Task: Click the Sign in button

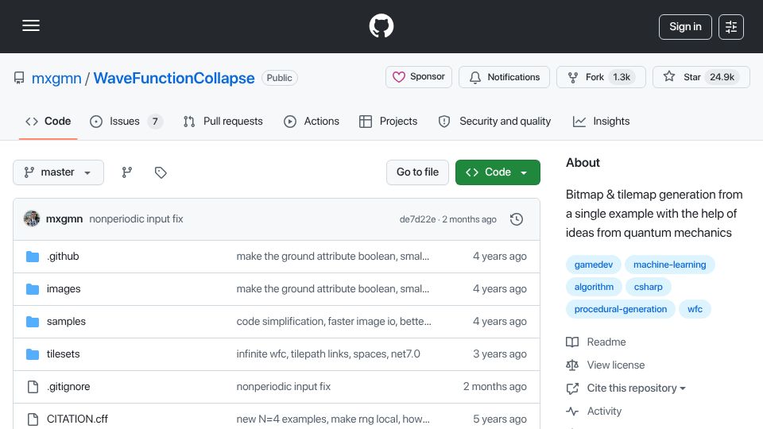Action: 685,27
